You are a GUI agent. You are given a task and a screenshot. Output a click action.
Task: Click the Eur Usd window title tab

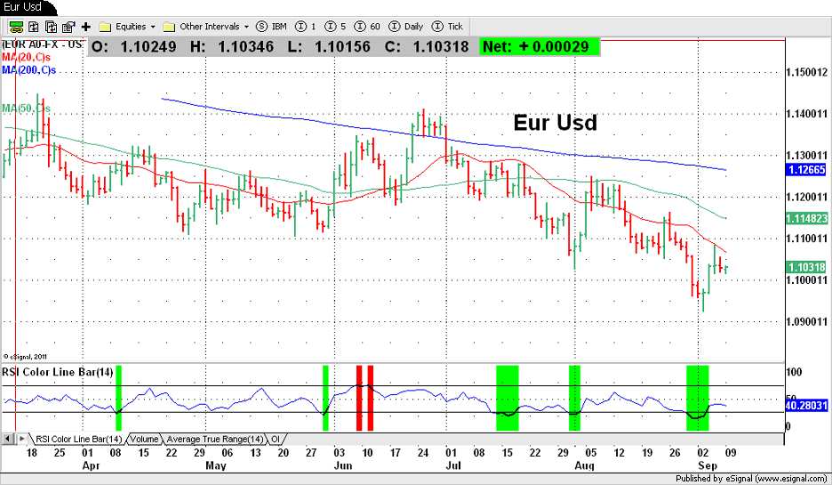tap(24, 7)
